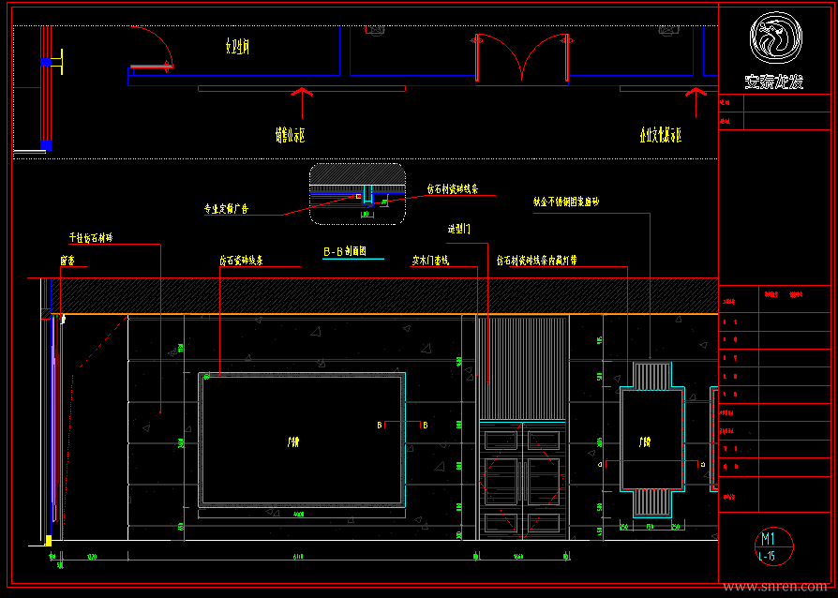
Task: Select the double swing door in plan view
Action: [x=521, y=58]
